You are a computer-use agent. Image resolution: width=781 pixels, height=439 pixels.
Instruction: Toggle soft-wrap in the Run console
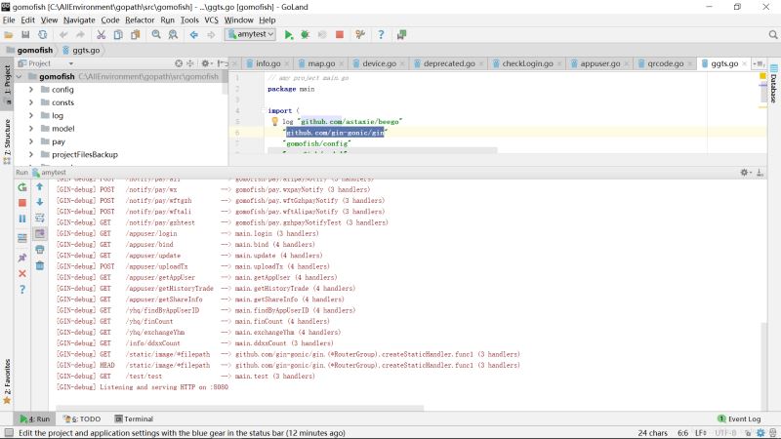coord(40,219)
